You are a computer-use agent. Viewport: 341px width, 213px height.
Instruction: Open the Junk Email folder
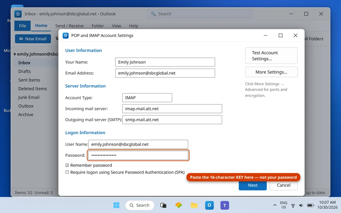[x=29, y=98]
